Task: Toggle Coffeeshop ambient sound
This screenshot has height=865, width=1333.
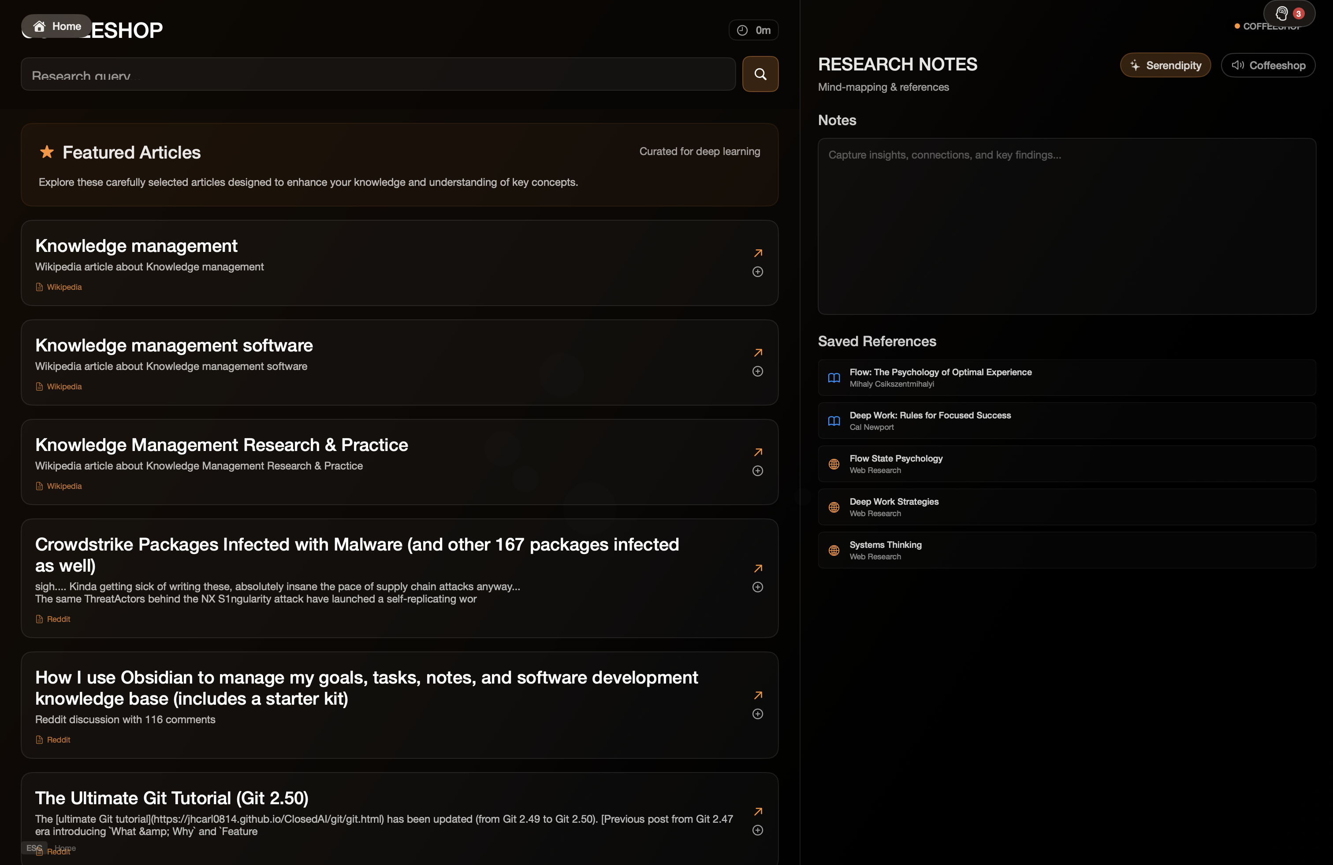Action: [x=1268, y=66]
